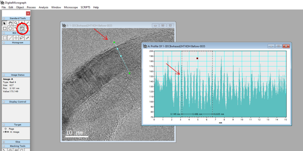Minimize the TEM image window B
The width and height of the screenshot is (303, 151).
(x=155, y=26)
